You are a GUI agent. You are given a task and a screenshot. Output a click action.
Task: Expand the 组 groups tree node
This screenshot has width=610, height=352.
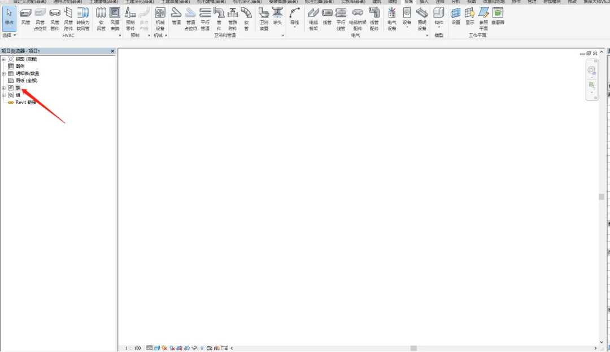[4, 95]
